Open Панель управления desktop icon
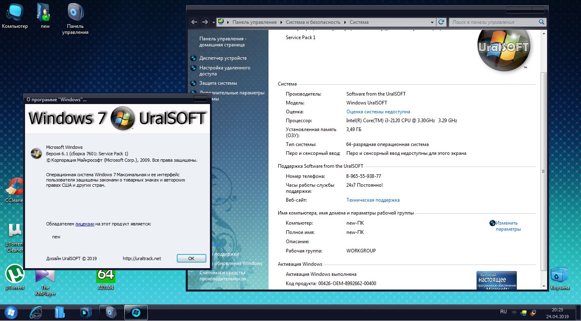581x321 pixels. coord(75,19)
